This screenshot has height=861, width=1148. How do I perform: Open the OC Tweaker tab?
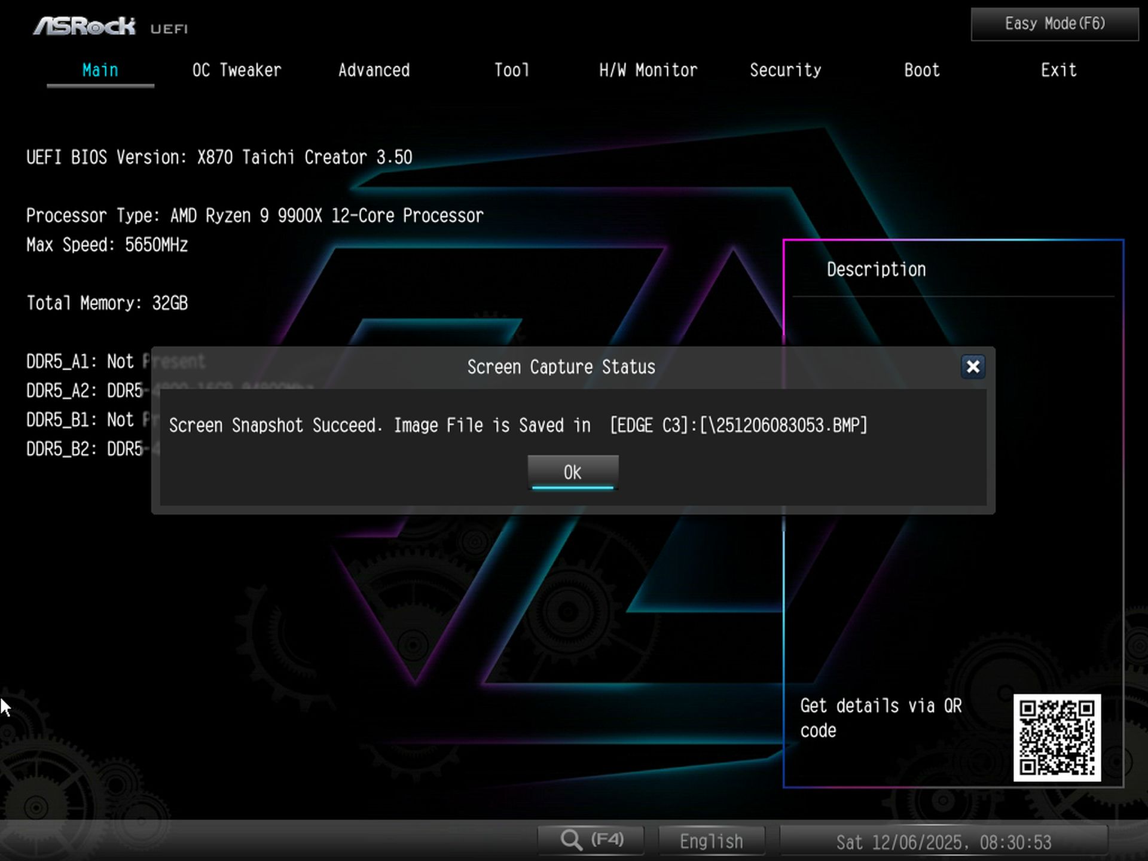(237, 70)
